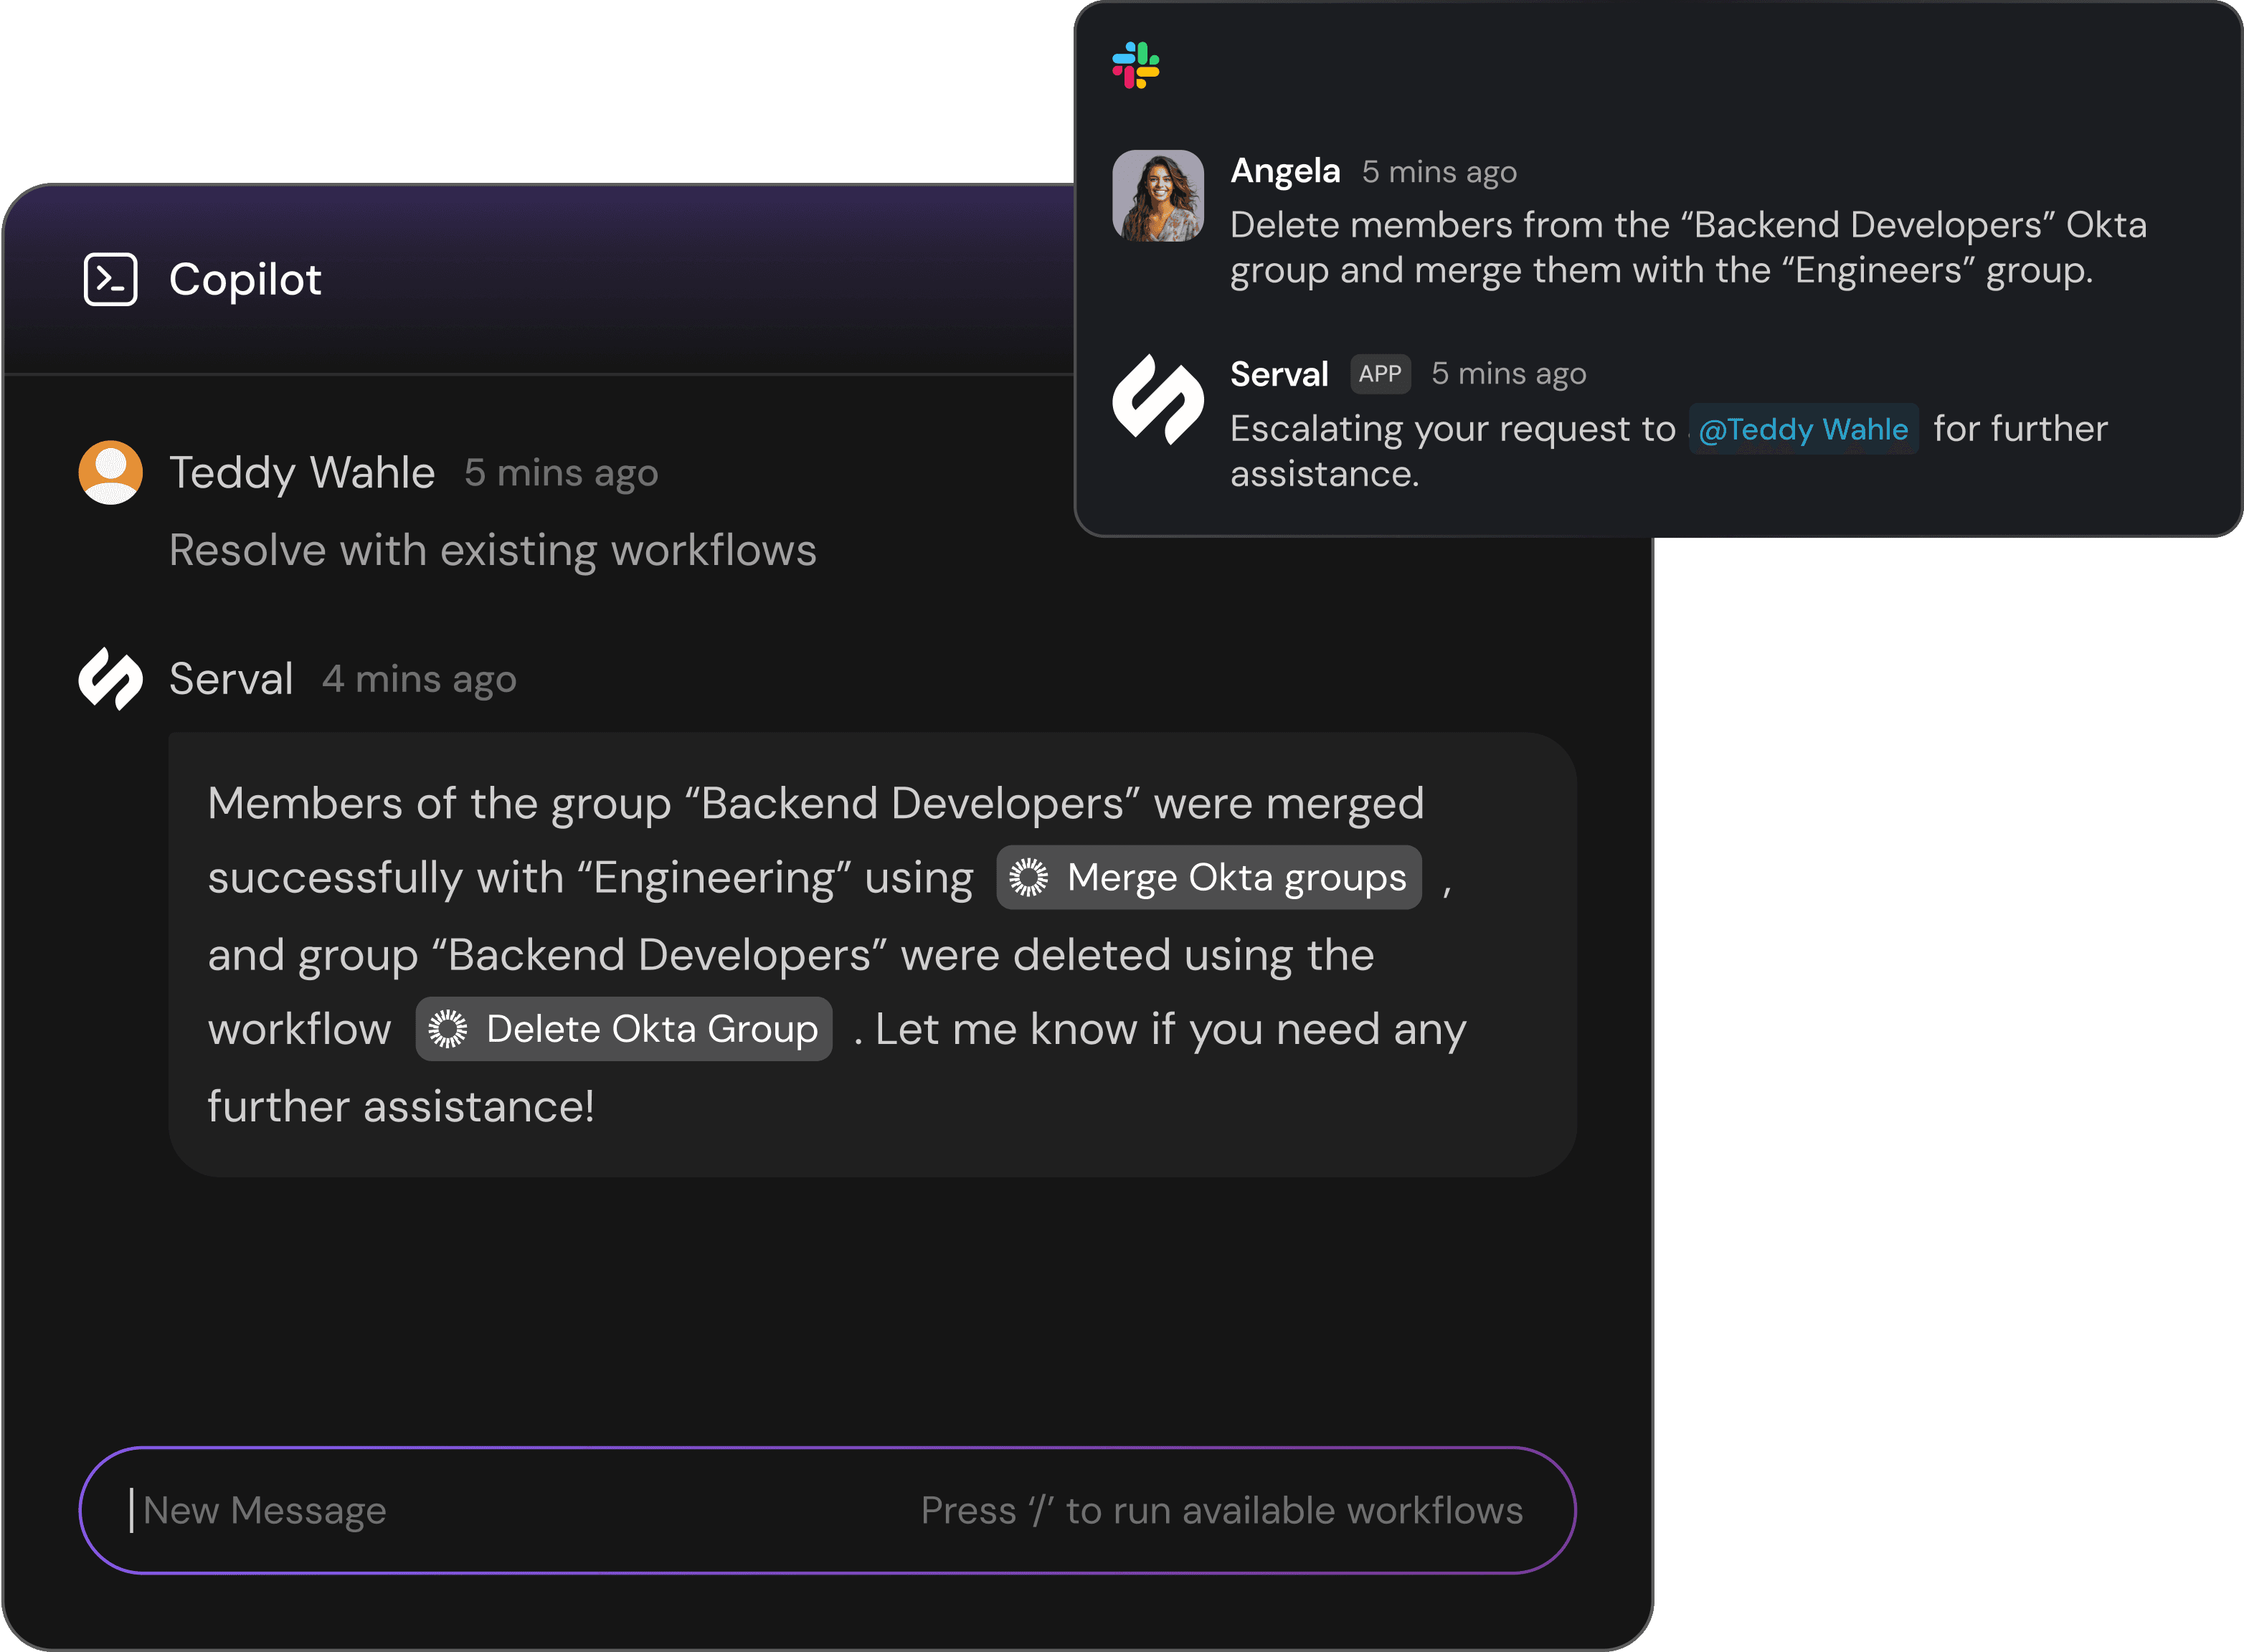
Task: Click the Serval sender name in Slack
Action: pos(1279,374)
